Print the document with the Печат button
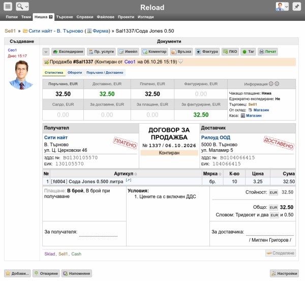 pyautogui.click(x=268, y=52)
